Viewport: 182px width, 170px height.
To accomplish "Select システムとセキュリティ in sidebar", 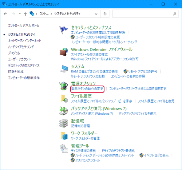I will 21,35.
